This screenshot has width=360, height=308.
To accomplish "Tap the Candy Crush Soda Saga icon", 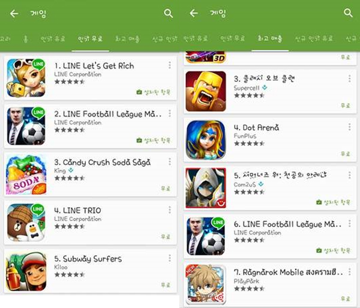I will 26,174.
